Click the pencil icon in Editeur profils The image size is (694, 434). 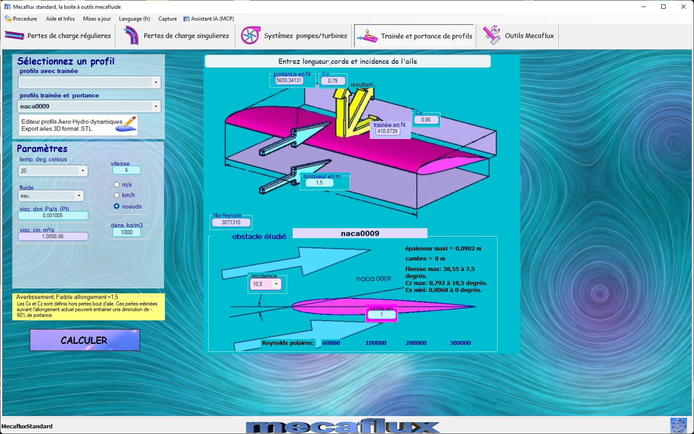pos(130,124)
